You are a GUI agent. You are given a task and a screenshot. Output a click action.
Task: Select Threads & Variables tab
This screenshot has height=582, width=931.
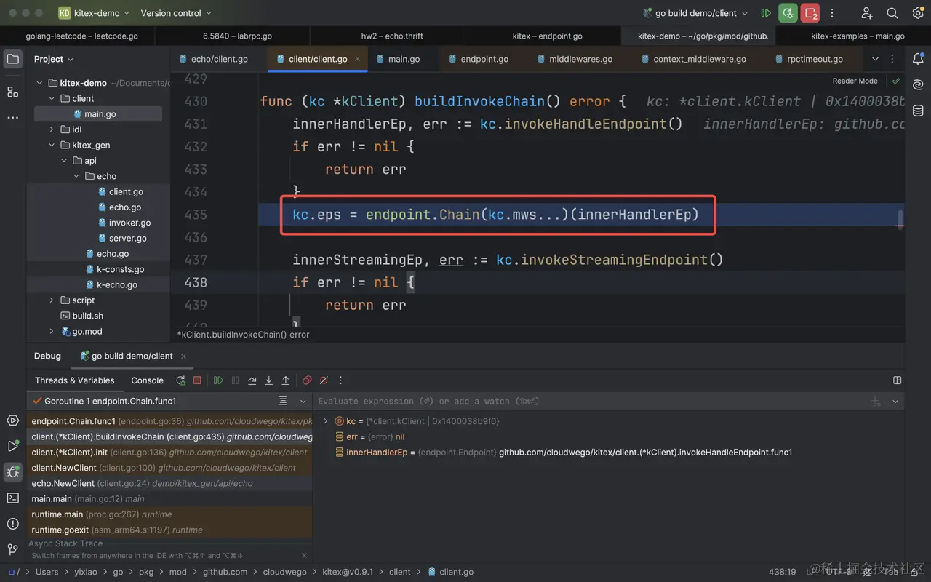tap(75, 380)
